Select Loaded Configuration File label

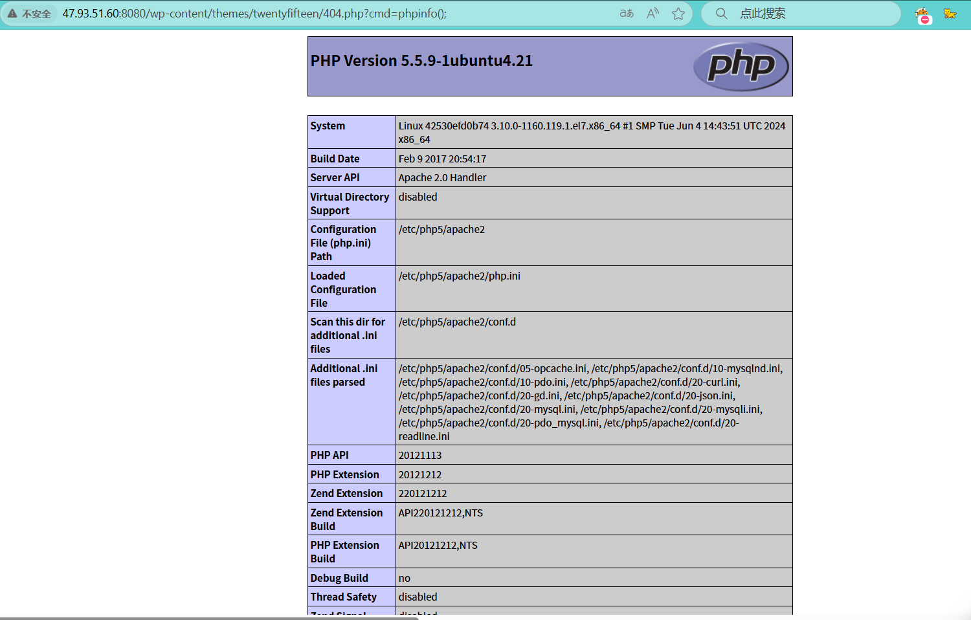pyautogui.click(x=343, y=289)
